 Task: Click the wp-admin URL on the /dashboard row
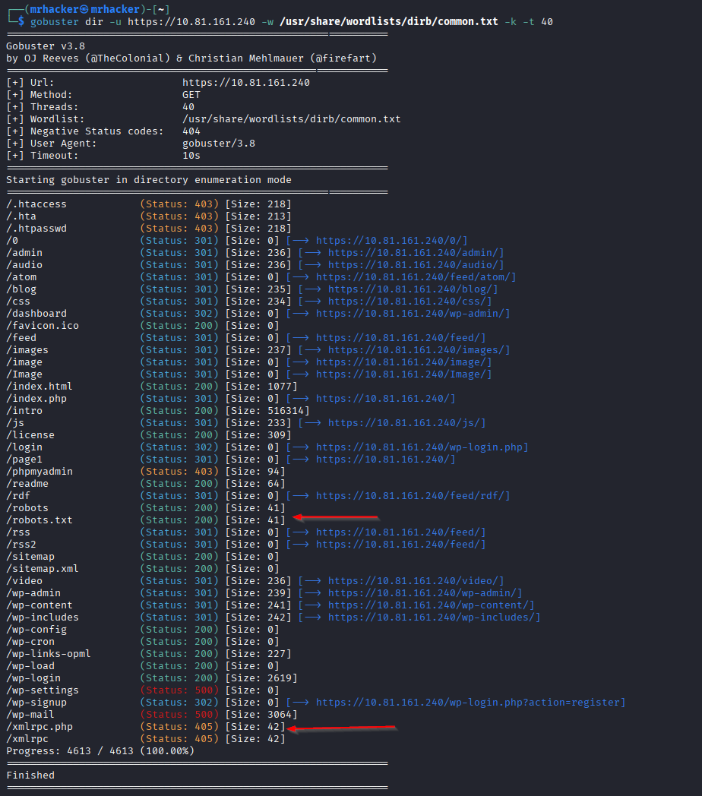pos(413,314)
